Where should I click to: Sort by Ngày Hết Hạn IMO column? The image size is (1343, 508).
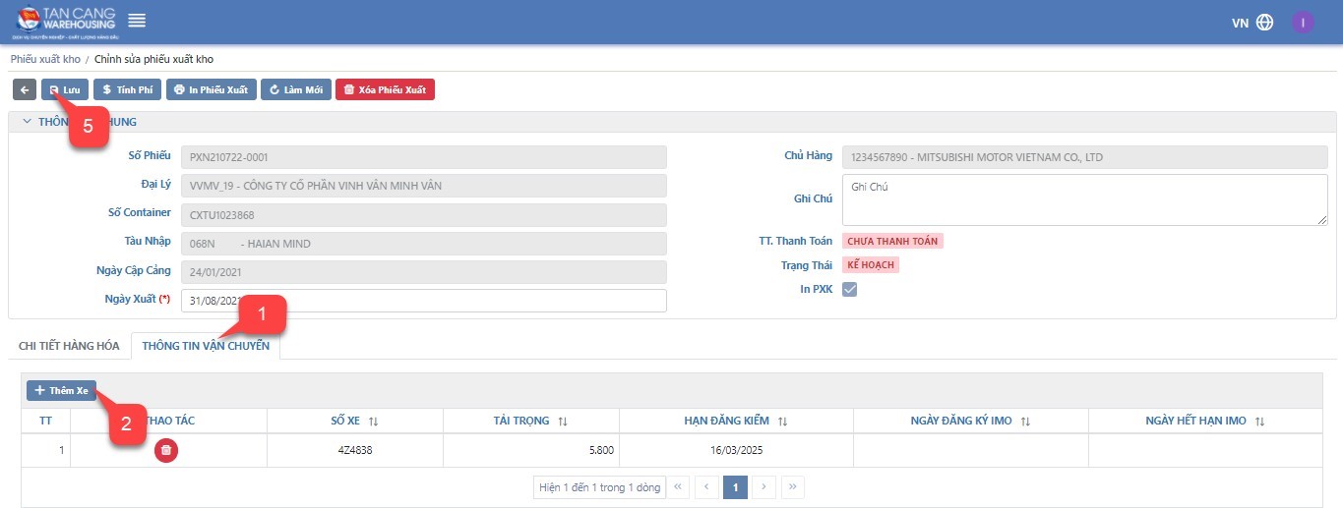pyautogui.click(x=1259, y=421)
